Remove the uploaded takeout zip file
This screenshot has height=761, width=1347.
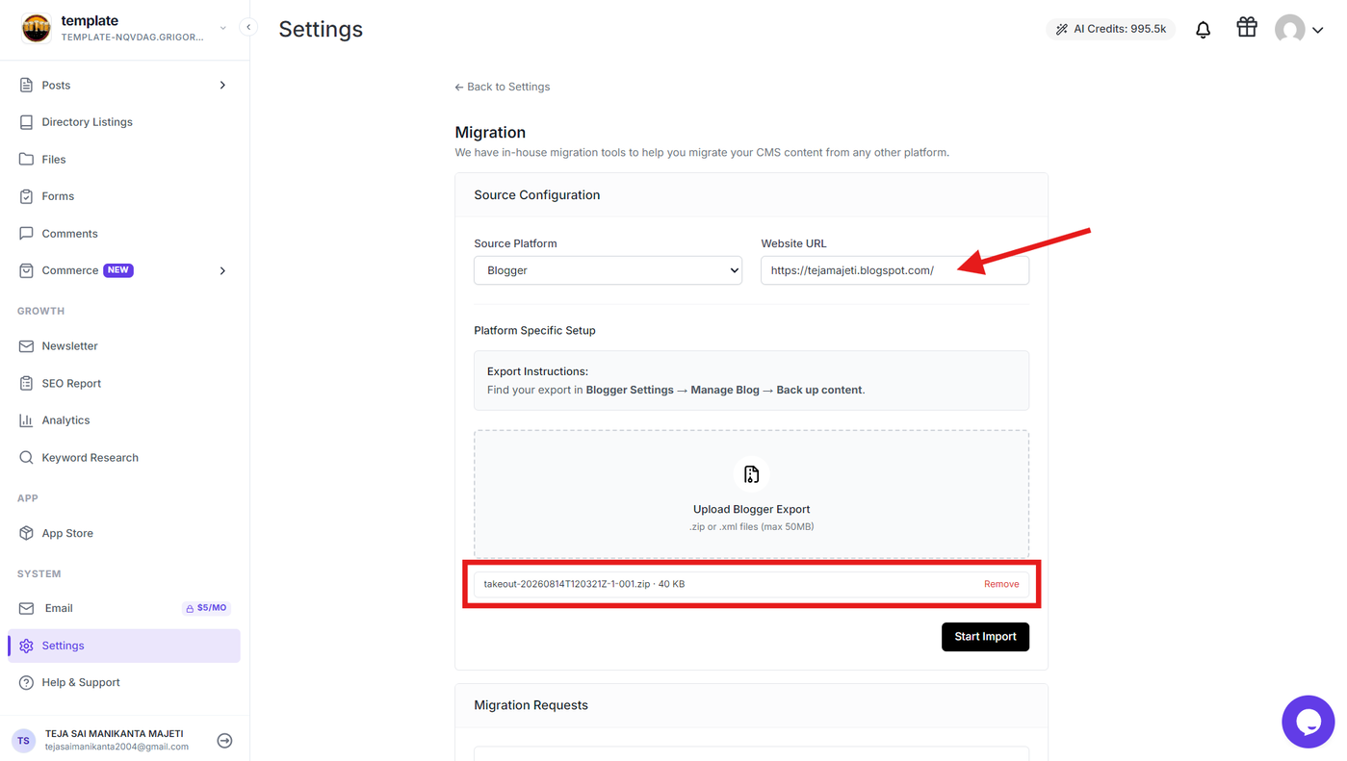1001,584
